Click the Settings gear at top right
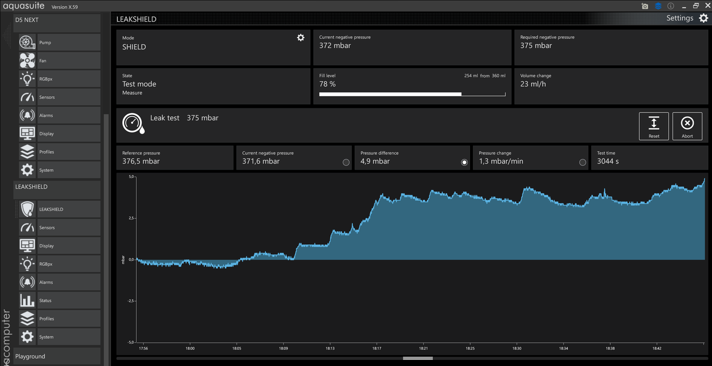Image resolution: width=712 pixels, height=366 pixels. (704, 18)
